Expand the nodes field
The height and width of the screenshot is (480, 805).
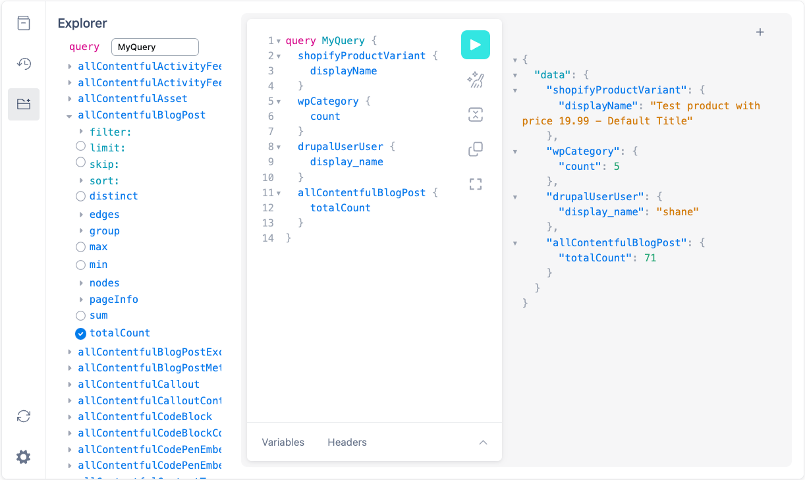tap(81, 283)
